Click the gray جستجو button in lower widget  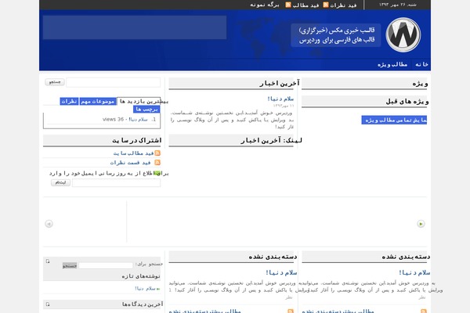pos(70,265)
